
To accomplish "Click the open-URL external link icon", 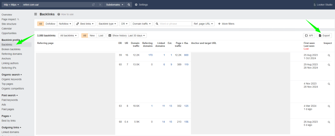I will coord(94,5).
